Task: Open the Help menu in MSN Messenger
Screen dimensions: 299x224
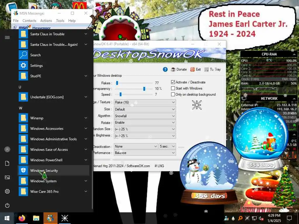Action: pos(72,21)
